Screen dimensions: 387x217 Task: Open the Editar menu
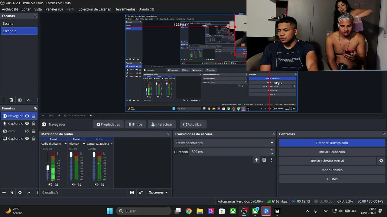click(26, 9)
